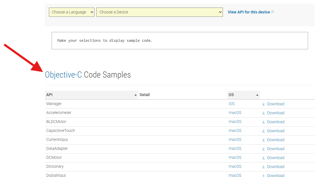Click the iOS link in Manager row

[x=232, y=104]
